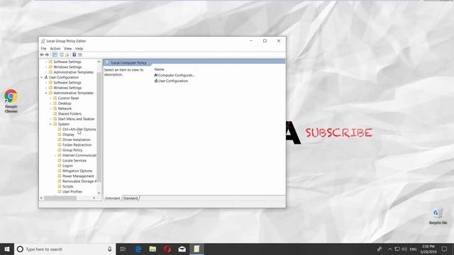
Task: Click the 'Type here to search' box
Action: pyautogui.click(x=65, y=249)
